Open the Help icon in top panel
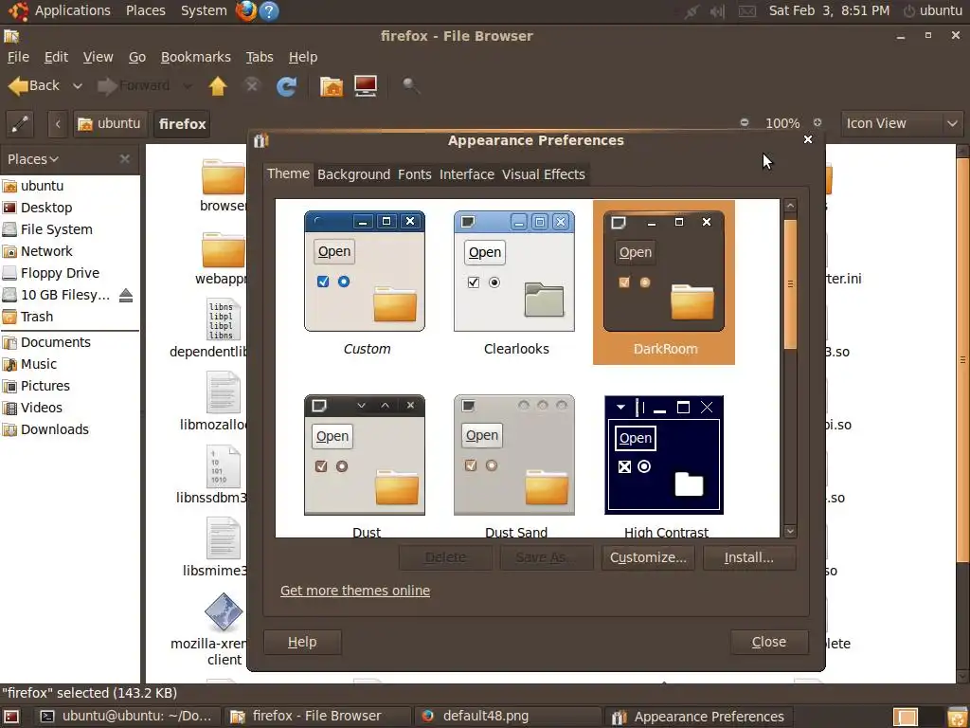The width and height of the screenshot is (970, 728). click(x=269, y=10)
